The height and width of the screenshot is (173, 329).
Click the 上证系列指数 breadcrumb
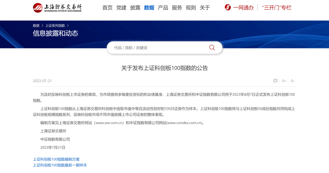[55, 26]
